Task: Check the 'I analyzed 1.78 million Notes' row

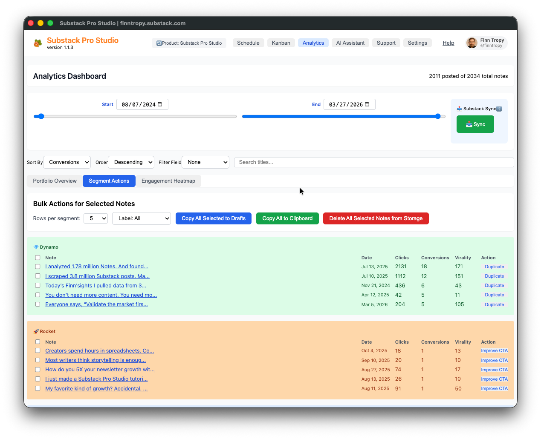Action: pos(38,267)
